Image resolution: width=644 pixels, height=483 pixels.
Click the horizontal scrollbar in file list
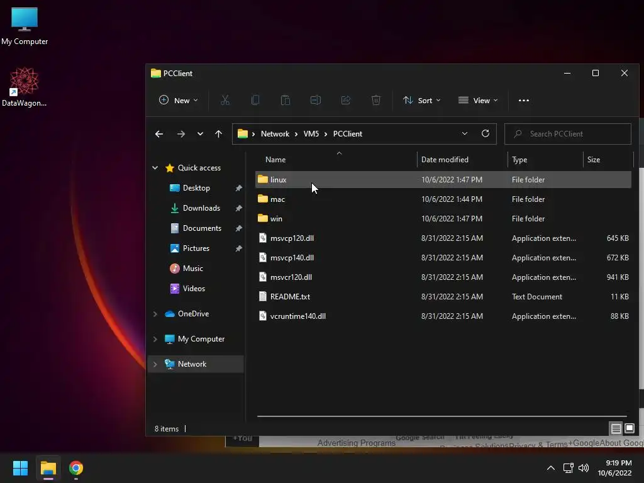pyautogui.click(x=441, y=416)
